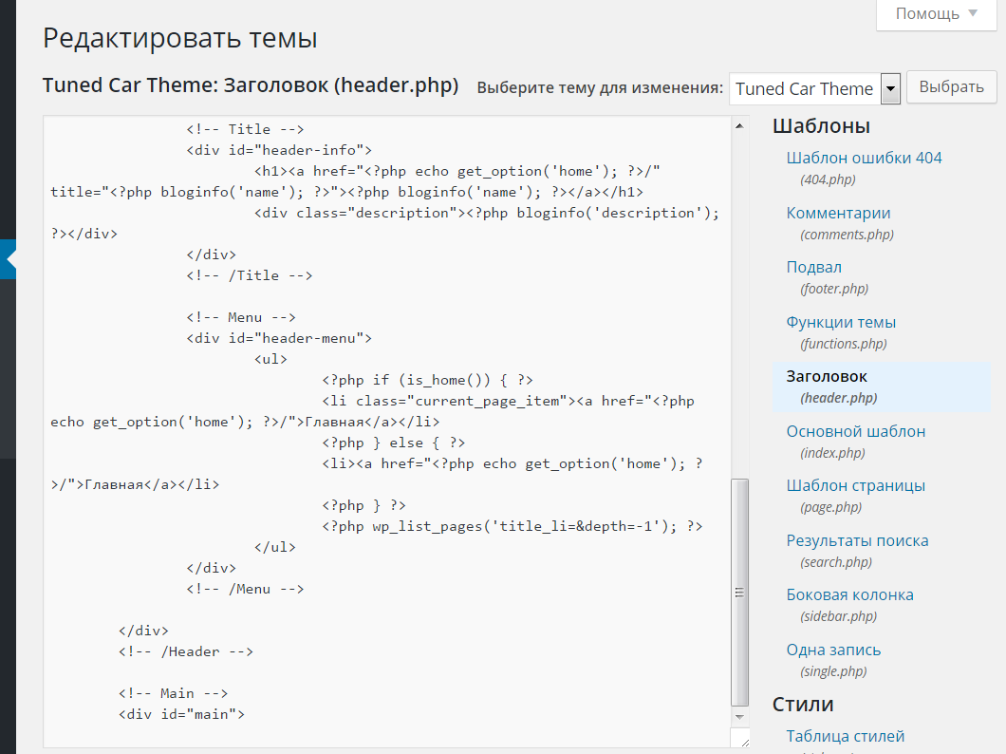
Task: Click the active blue menu item in left sidebar
Action: click(x=8, y=258)
